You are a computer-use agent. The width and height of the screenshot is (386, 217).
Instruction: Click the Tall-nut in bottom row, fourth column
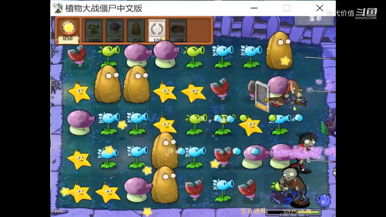[x=165, y=185]
